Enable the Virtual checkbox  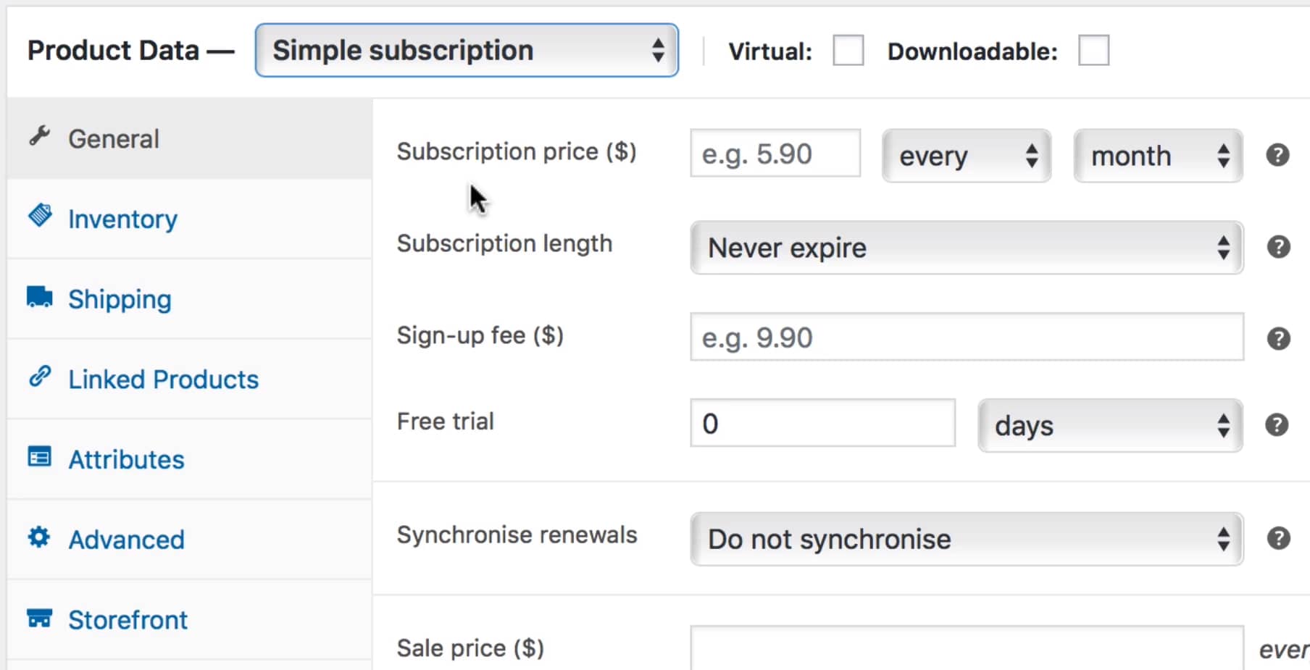pyautogui.click(x=848, y=51)
